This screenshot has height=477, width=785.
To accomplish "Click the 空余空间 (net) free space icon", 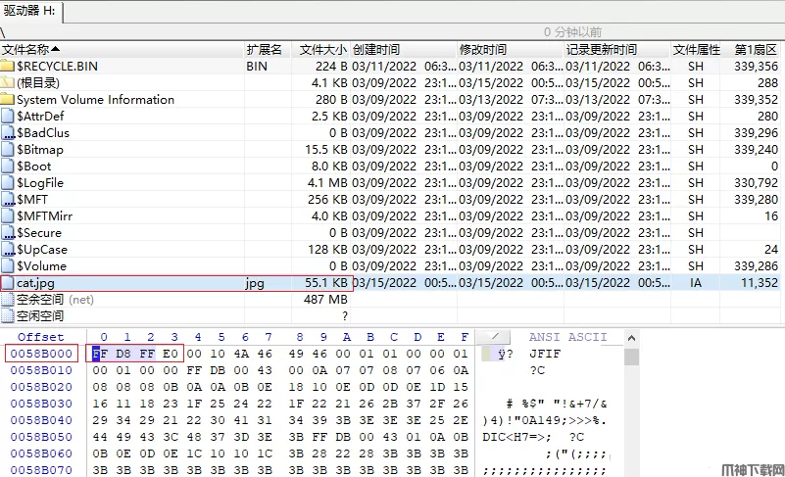I will pos(8,300).
